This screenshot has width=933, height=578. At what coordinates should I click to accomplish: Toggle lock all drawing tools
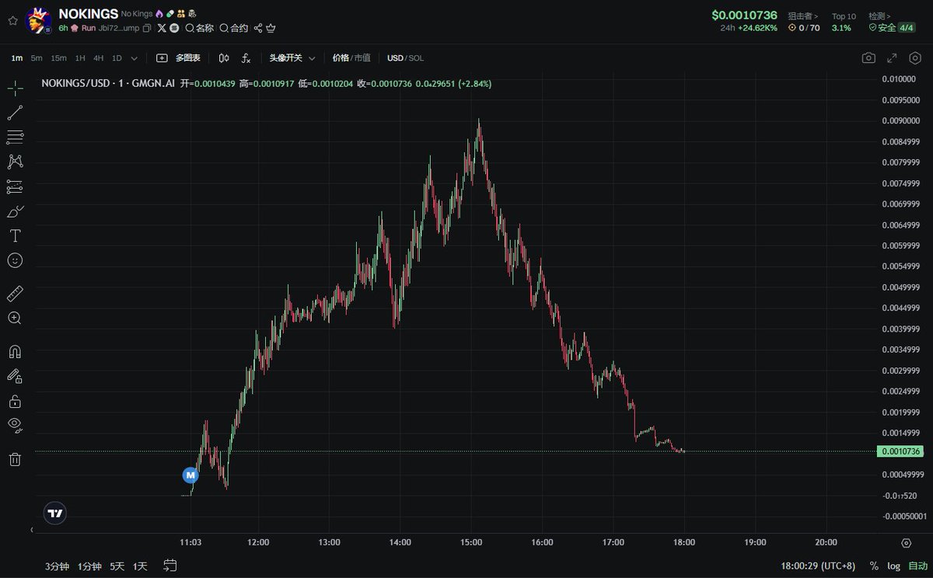(15, 402)
